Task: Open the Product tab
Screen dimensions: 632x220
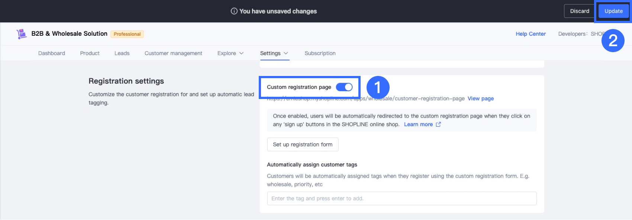Action: [90, 53]
